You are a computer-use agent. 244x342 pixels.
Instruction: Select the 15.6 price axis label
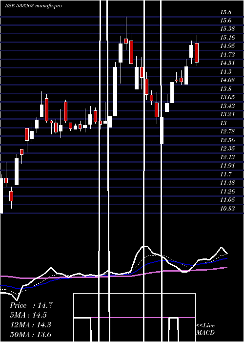[x=225, y=21]
